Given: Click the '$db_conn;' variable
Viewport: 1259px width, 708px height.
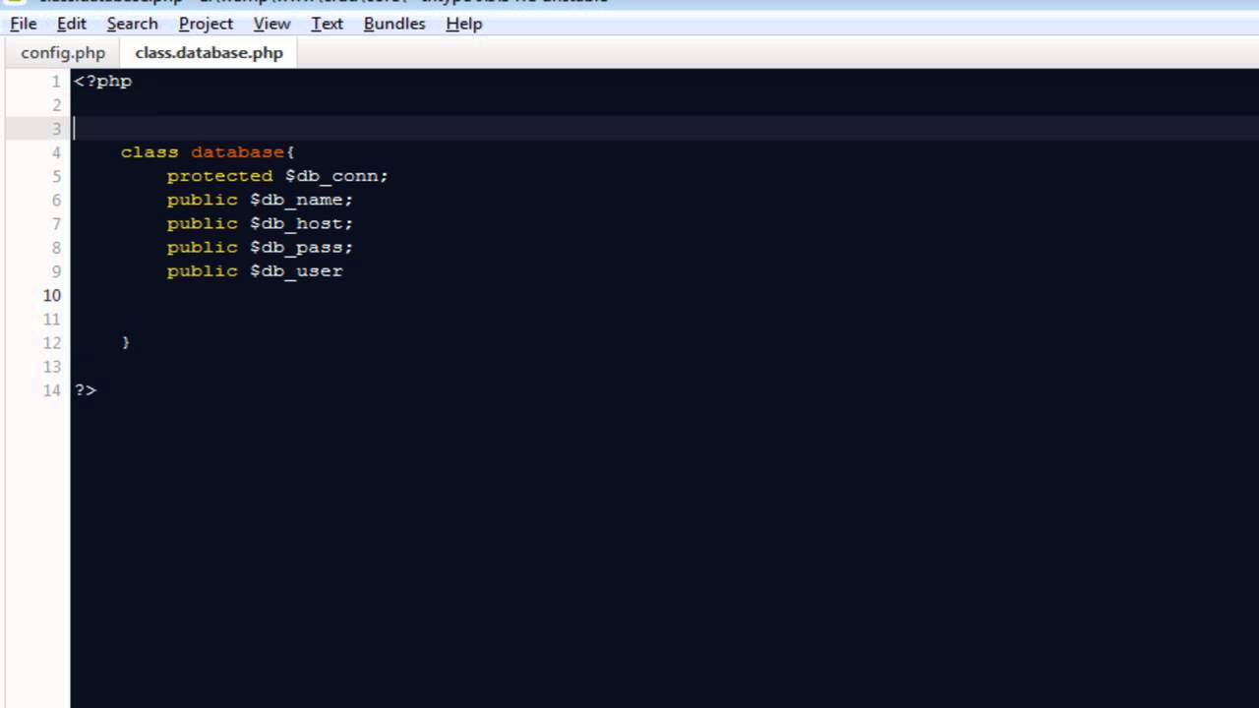Looking at the screenshot, I should 336,176.
